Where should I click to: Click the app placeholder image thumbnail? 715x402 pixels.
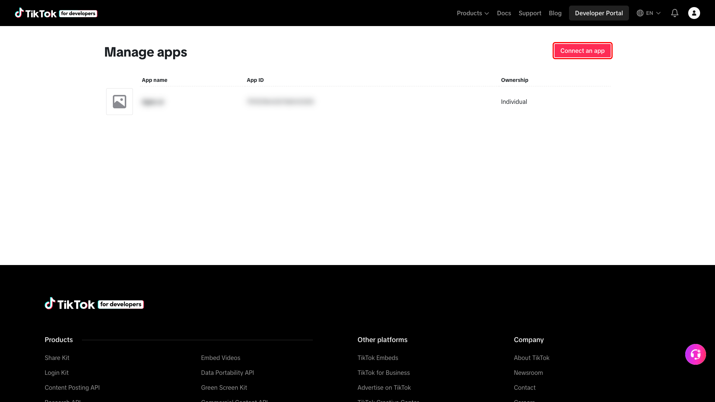pos(120,102)
